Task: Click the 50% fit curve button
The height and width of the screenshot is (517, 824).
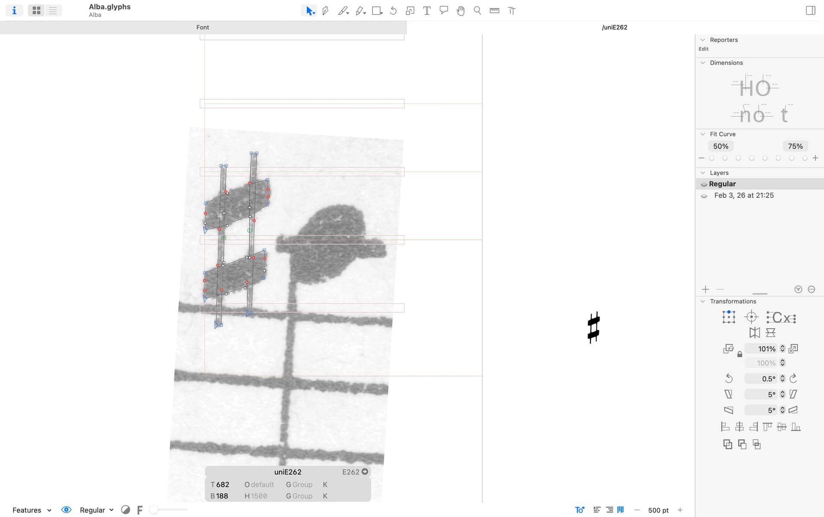Action: (721, 146)
